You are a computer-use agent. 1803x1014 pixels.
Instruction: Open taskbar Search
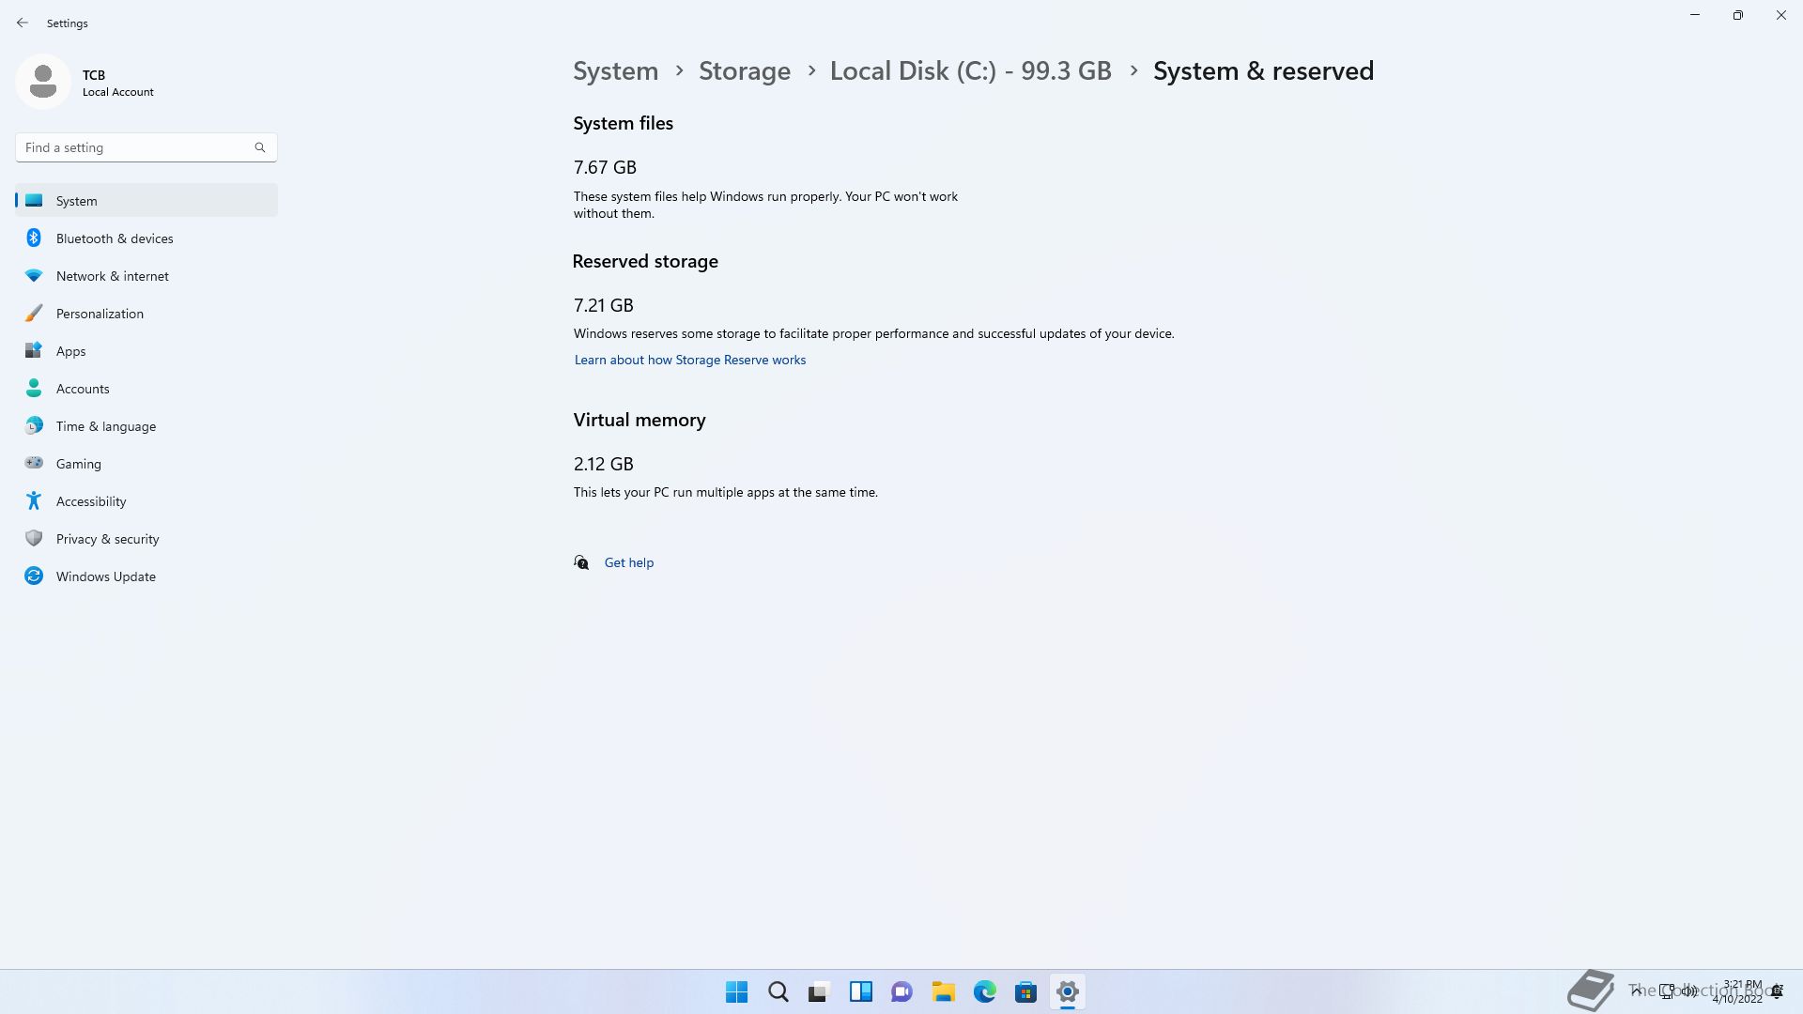click(x=778, y=991)
